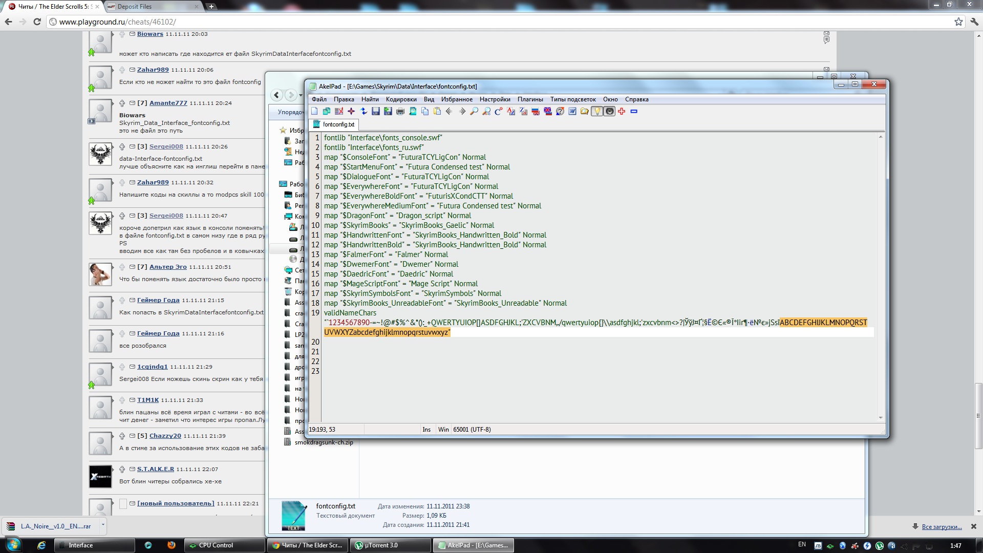Screen dimensions: 983x553
Task: Switch to CPU Control taskbar button
Action: tap(224, 545)
